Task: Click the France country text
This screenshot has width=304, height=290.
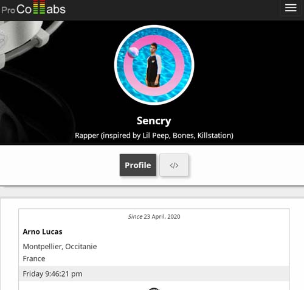Action: tap(34, 258)
